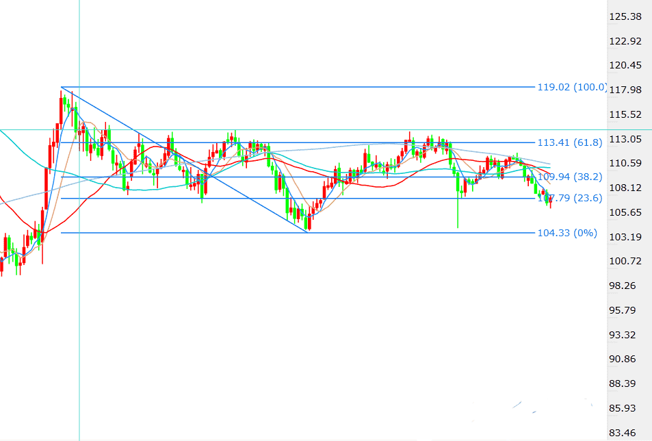Click the long green wick spiking below 105.65
Image resolution: width=652 pixels, height=441 pixels.
457,216
